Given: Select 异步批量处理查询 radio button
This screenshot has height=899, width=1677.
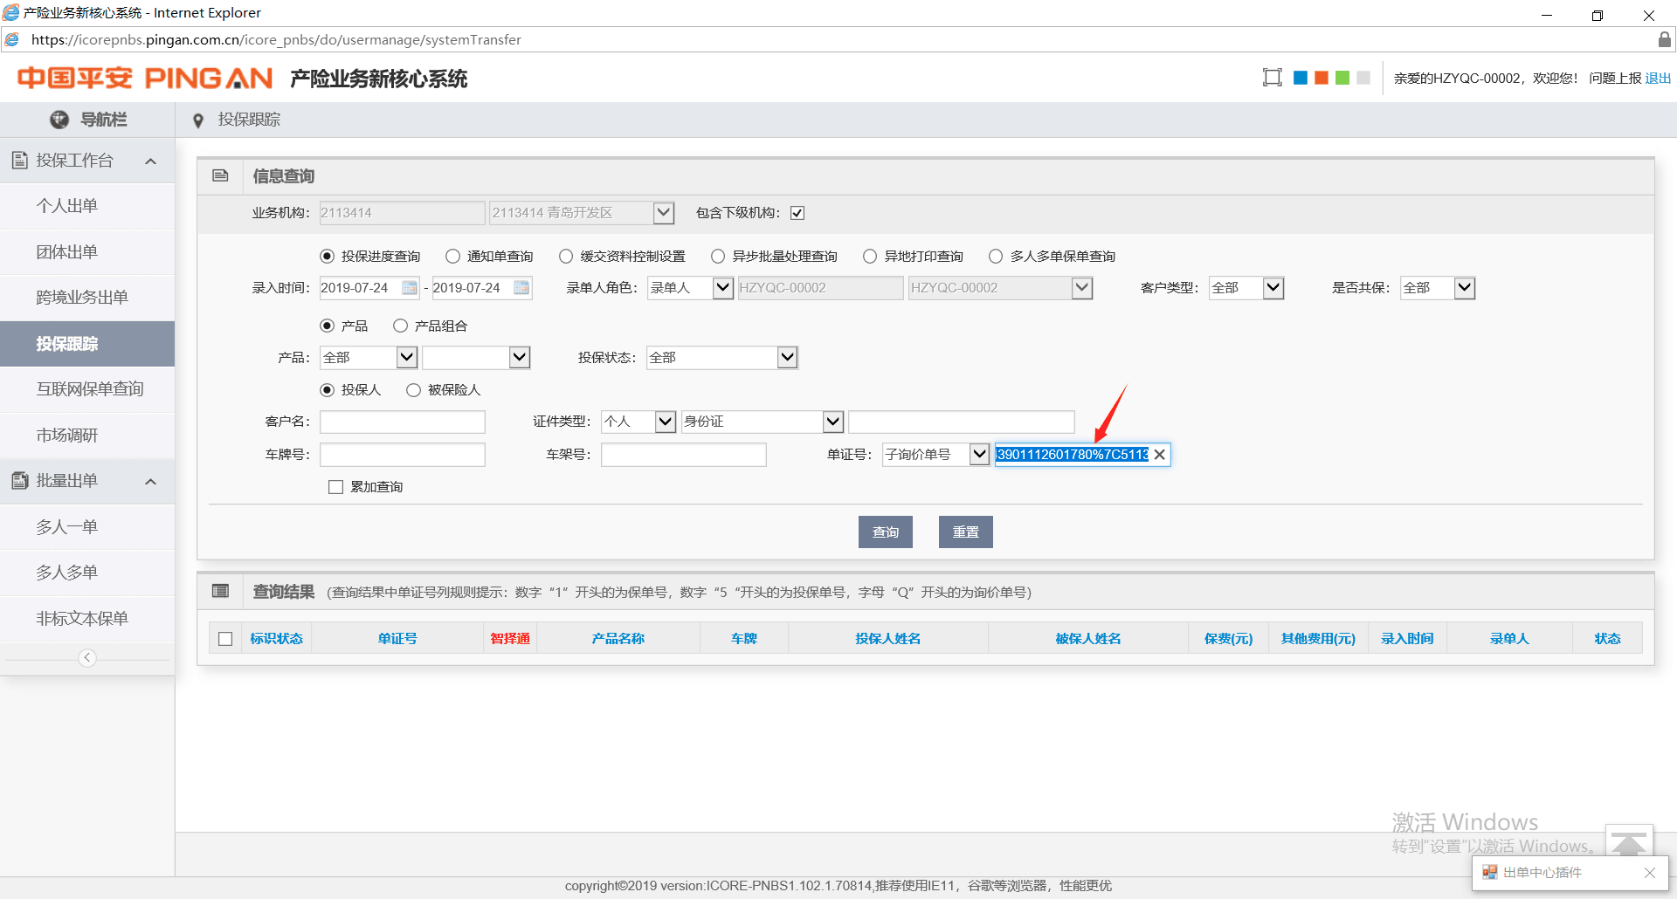Looking at the screenshot, I should pyautogui.click(x=718, y=256).
